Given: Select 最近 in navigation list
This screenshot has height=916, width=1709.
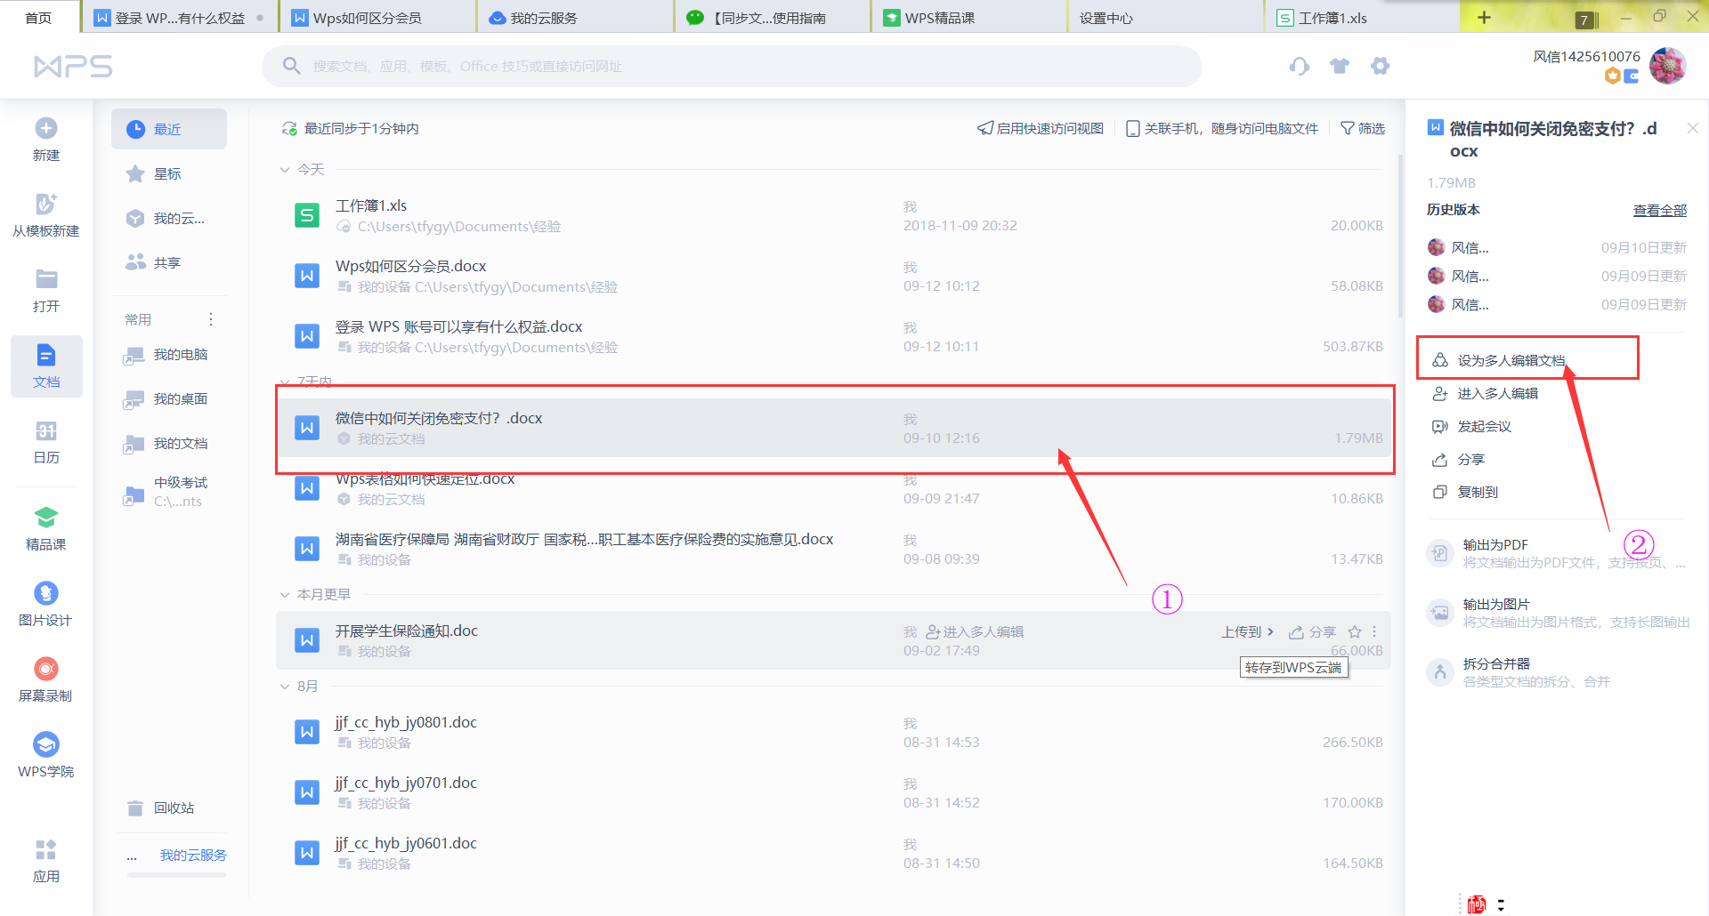Looking at the screenshot, I should 169,129.
